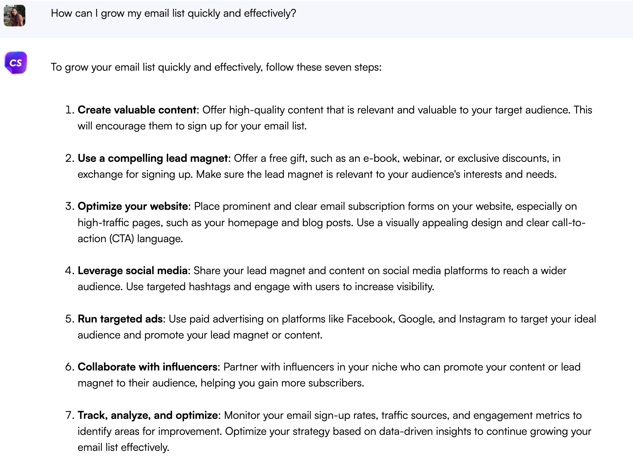Click the purple CS assistant logo icon
The width and height of the screenshot is (633, 462).
tap(16, 63)
